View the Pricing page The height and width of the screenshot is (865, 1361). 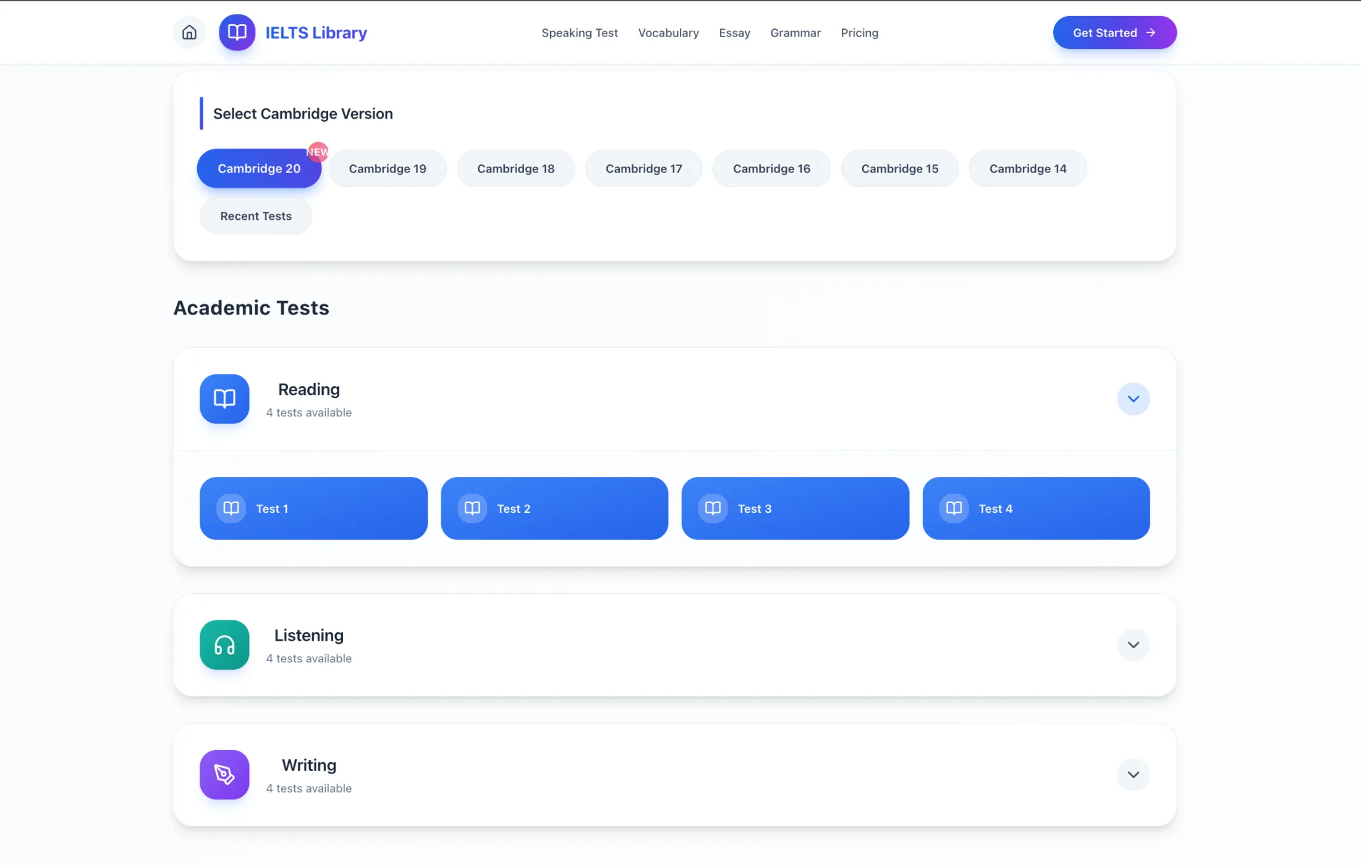tap(859, 33)
